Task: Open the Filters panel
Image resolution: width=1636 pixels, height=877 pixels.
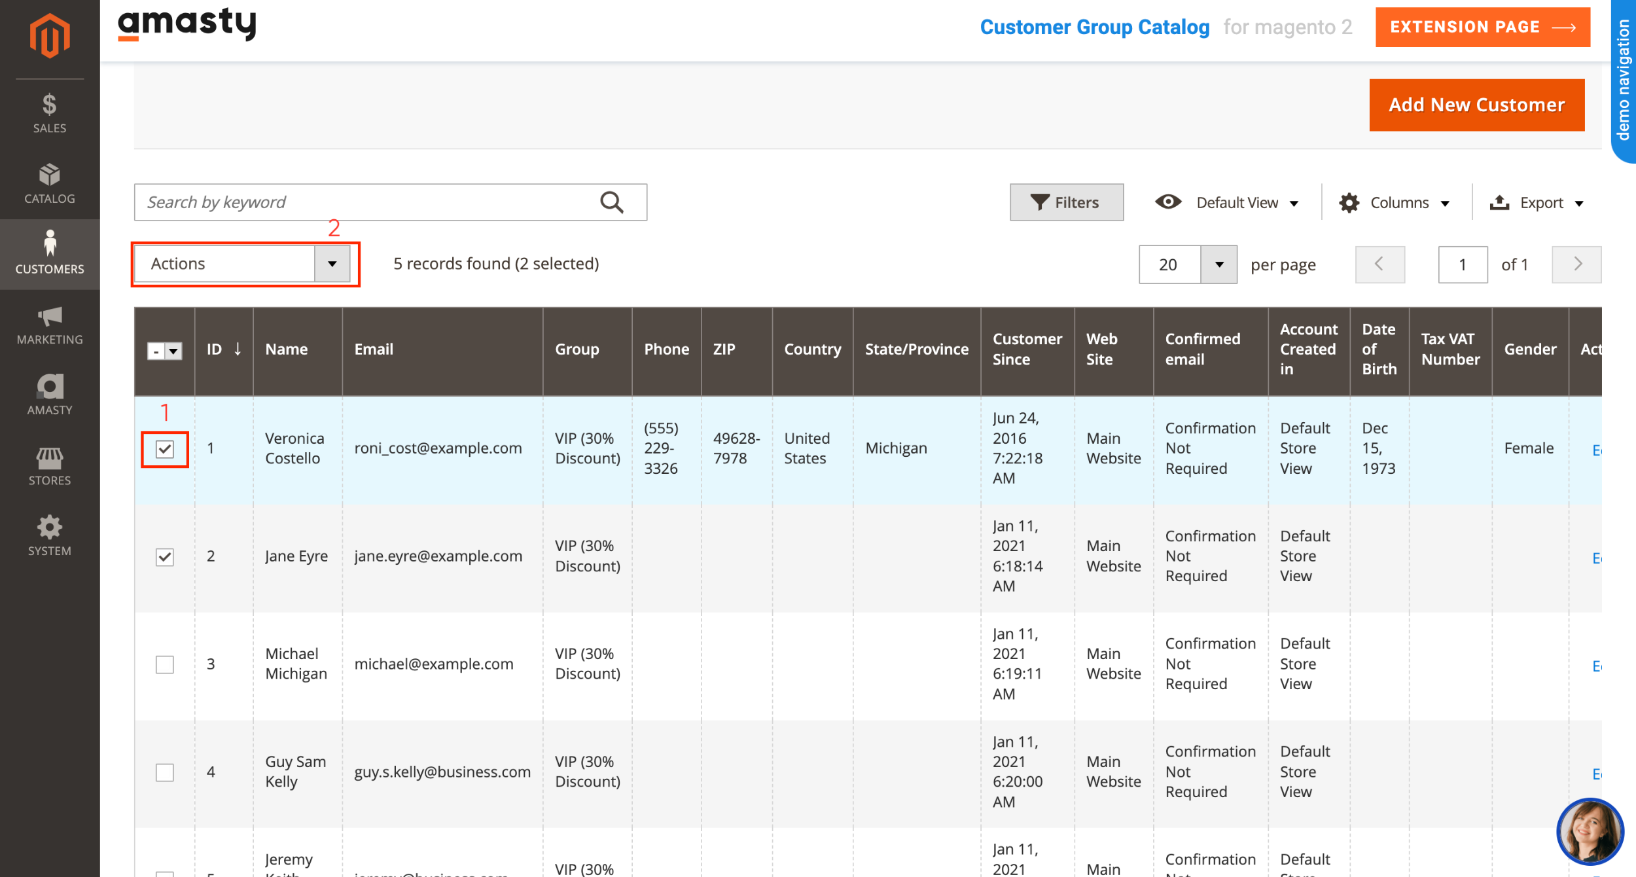Action: [x=1066, y=202]
